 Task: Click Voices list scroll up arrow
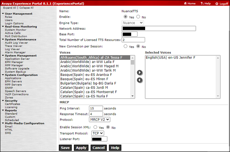click(x=133, y=58)
